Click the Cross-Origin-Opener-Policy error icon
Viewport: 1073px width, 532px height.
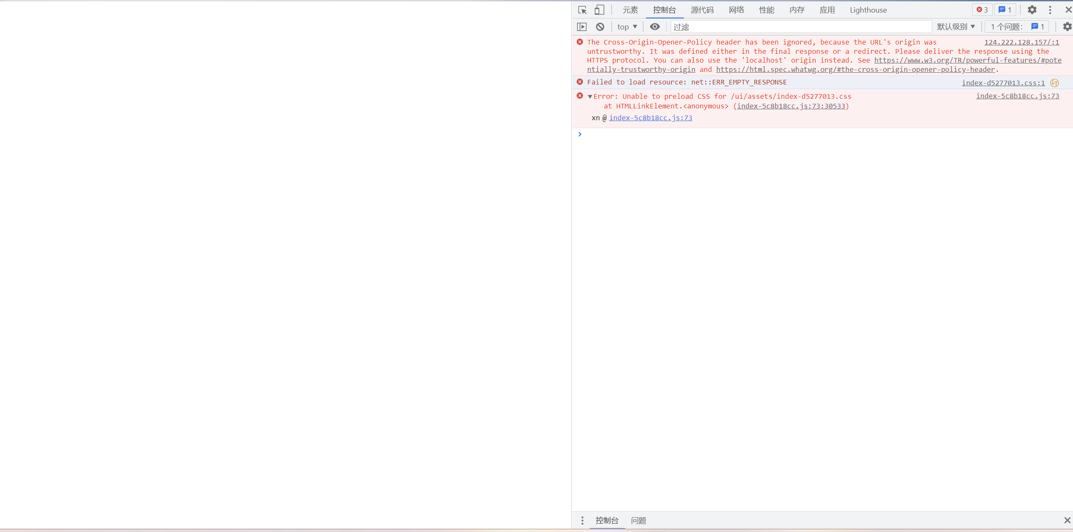click(580, 42)
